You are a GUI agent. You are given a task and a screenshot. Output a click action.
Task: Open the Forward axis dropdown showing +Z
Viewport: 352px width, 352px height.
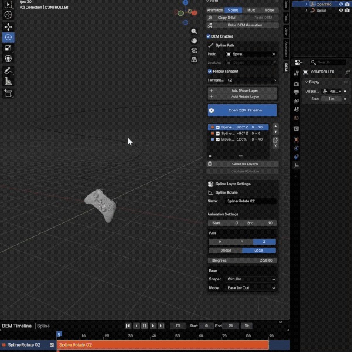pyautogui.click(x=252, y=80)
